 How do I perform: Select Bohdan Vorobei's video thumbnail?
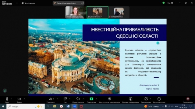pos(119,12)
